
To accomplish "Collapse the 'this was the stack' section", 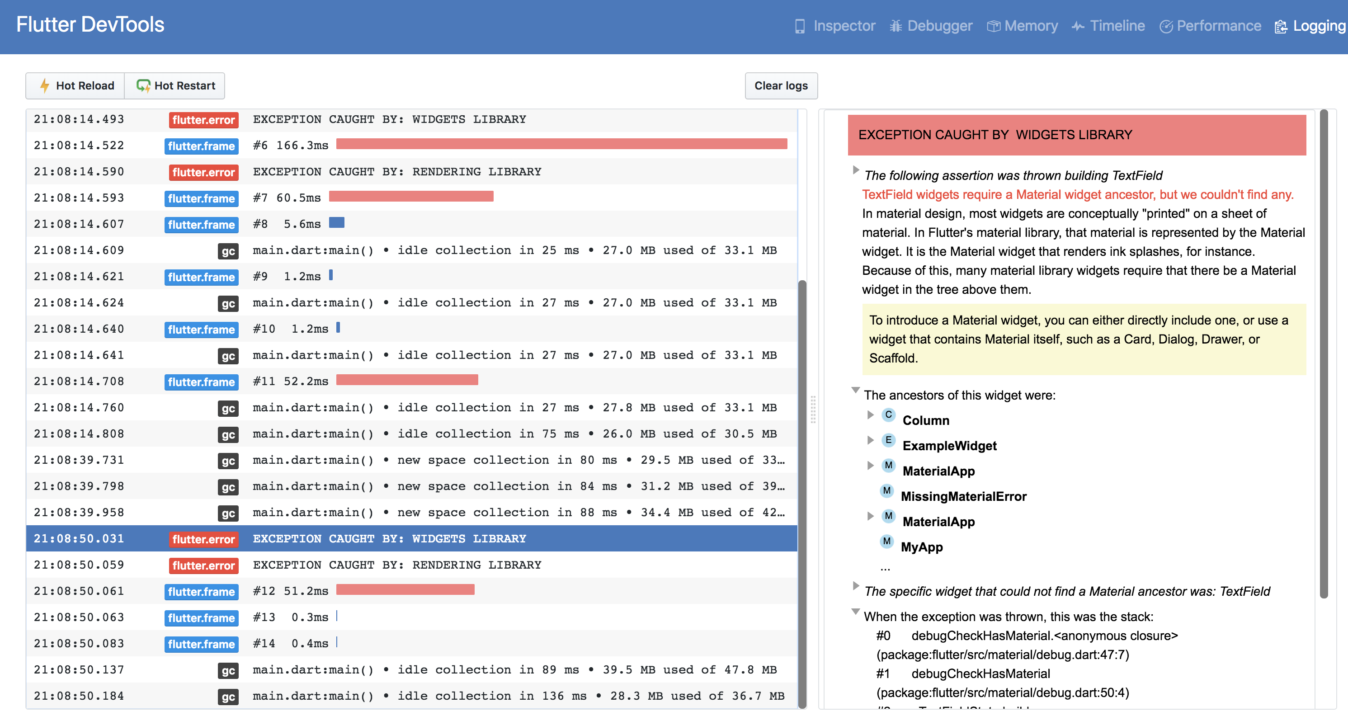I will [x=856, y=611].
